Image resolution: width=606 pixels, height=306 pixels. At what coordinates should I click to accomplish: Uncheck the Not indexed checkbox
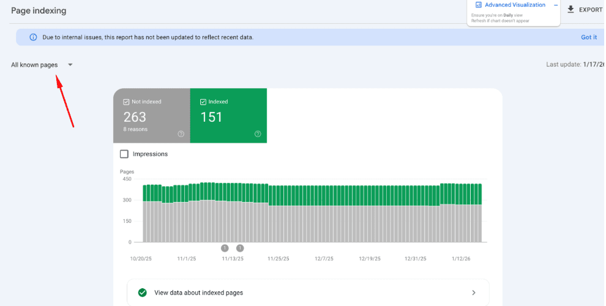coord(126,102)
